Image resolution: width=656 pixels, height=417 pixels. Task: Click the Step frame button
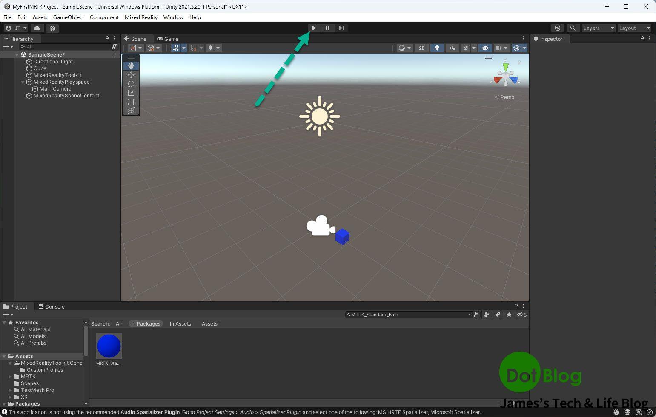click(x=341, y=28)
